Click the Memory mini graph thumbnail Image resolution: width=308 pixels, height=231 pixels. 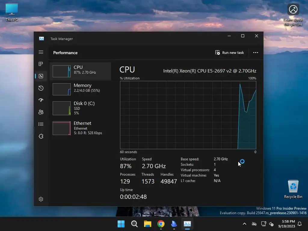point(62,89)
